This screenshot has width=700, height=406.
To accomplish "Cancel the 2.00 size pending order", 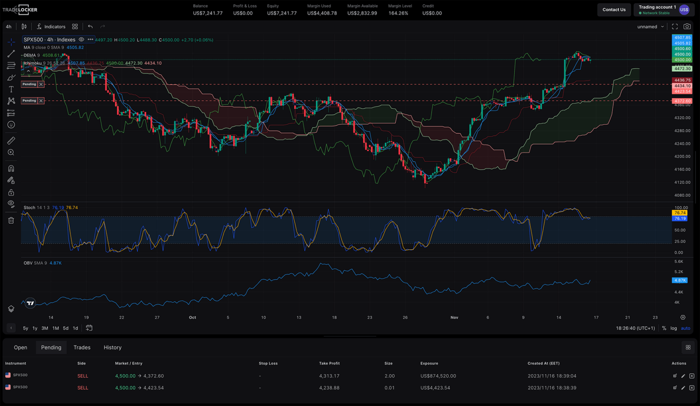I will click(x=692, y=376).
